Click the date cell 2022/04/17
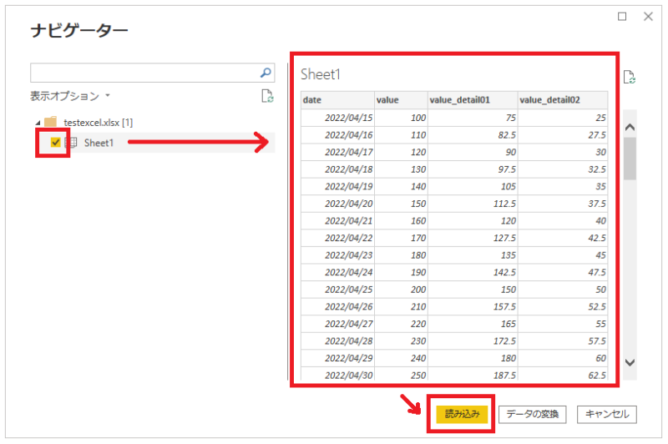The width and height of the screenshot is (668, 444). pyautogui.click(x=337, y=152)
